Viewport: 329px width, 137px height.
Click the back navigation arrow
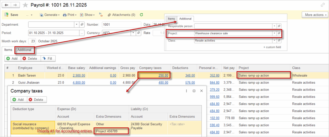pyautogui.click(x=6, y=5)
